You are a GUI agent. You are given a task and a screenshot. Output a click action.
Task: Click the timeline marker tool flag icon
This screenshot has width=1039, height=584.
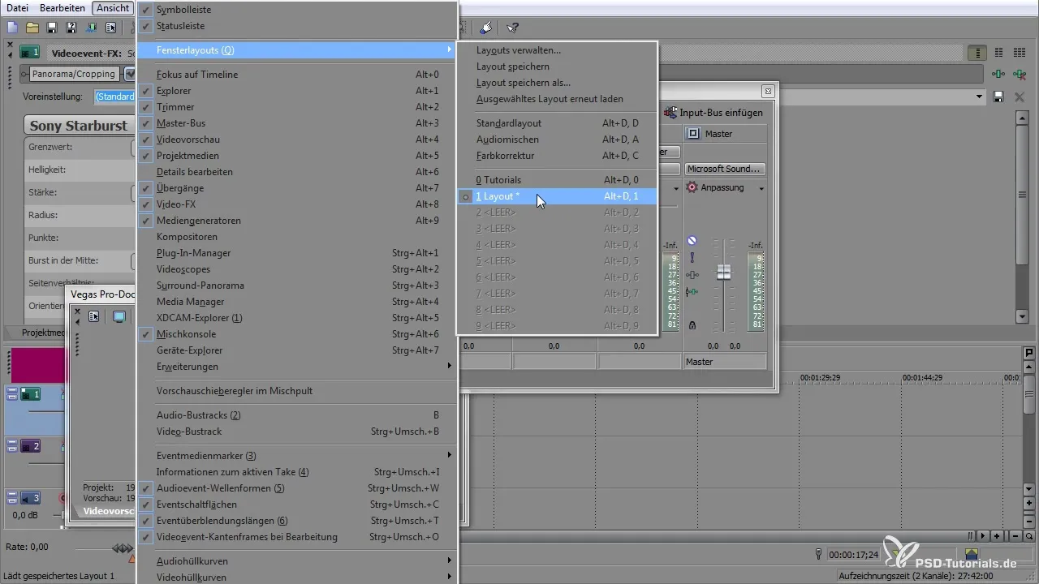point(1029,353)
